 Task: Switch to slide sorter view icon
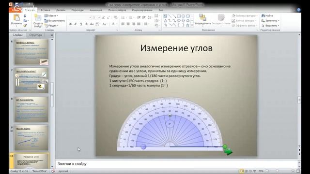(246, 171)
